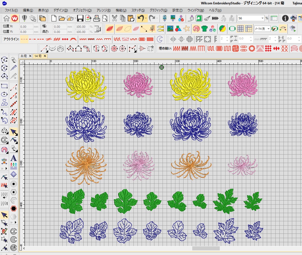Screen dimensions: 302x255
Task: Open the ステッチ menu
Action: [138, 10]
